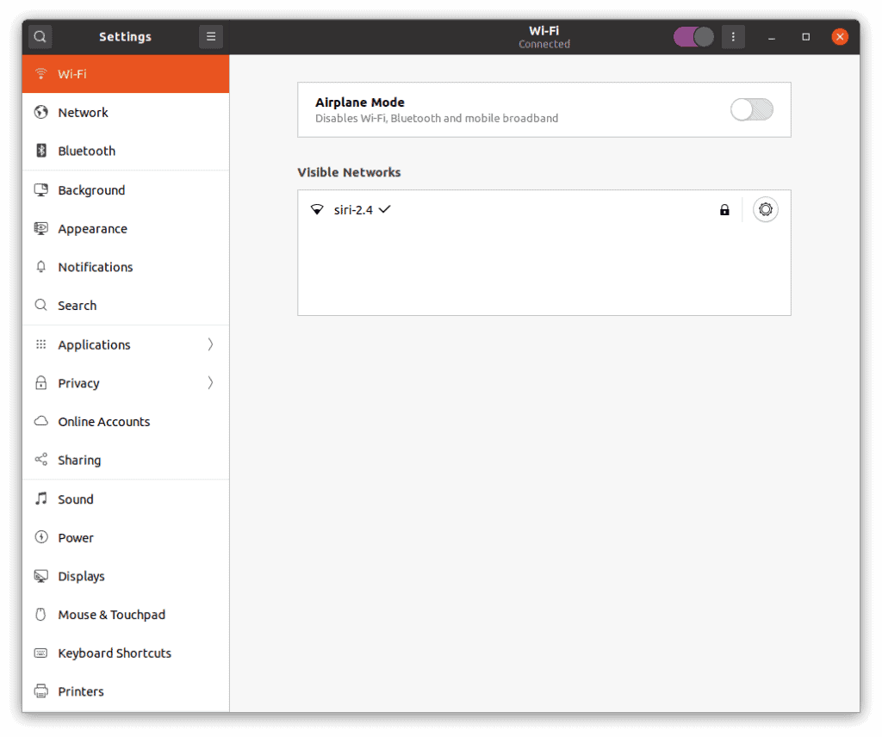Open Network settings panel
This screenshot has width=882, height=737.
[126, 113]
